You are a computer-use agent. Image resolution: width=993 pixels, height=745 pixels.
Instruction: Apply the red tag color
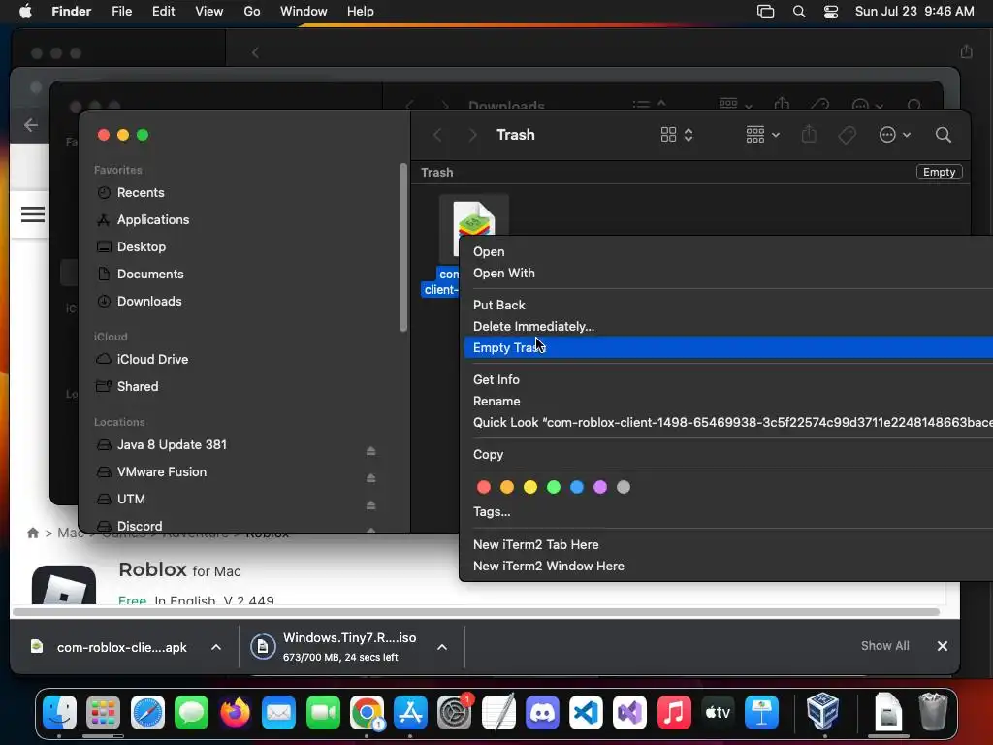[484, 487]
